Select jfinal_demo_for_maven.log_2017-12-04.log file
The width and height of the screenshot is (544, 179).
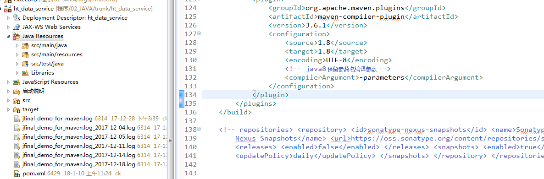point(78,128)
